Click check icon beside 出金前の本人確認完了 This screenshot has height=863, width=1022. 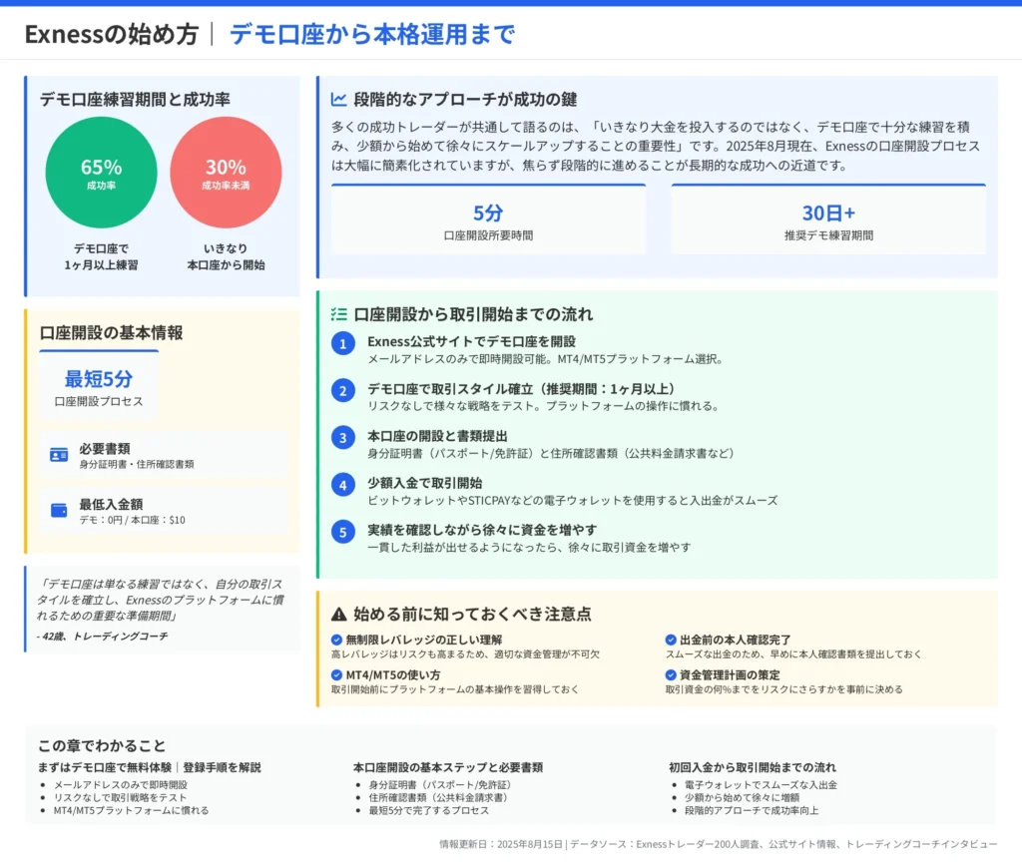670,640
